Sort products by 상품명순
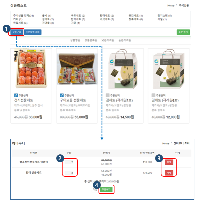This screenshot has width=203, height=203. (x=75, y=40)
